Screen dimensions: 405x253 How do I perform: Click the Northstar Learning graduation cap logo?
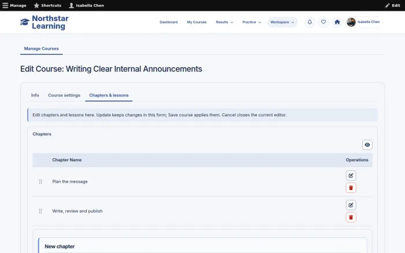(25, 22)
